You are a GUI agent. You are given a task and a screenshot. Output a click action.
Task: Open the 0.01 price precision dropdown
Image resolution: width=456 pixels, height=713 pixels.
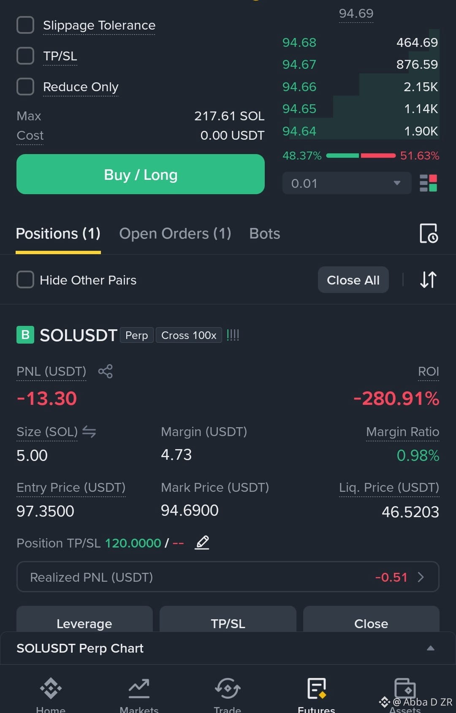click(x=347, y=183)
